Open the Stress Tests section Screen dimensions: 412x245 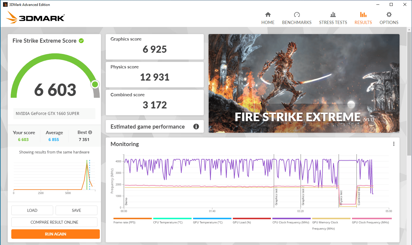(x=333, y=18)
